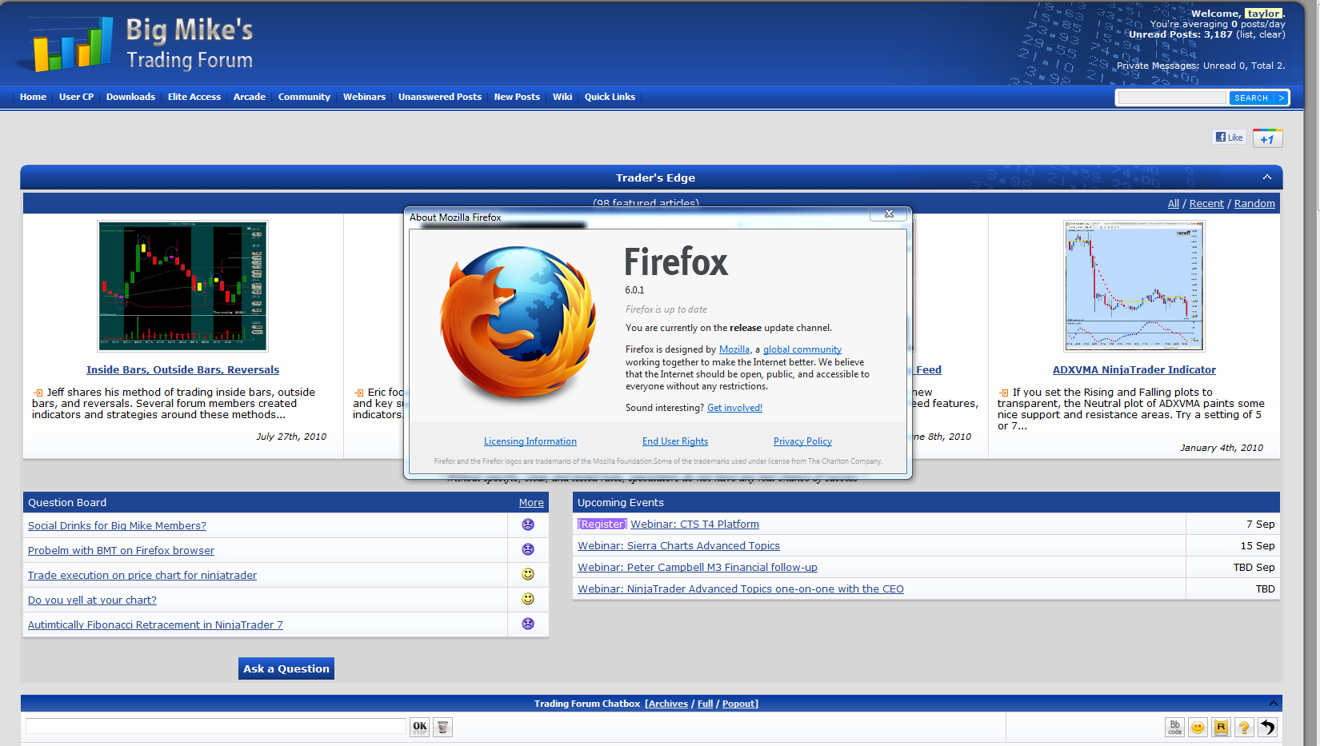
Task: Open Webinar: Peter Campbell M3 Financial follow-up
Action: 698,568
